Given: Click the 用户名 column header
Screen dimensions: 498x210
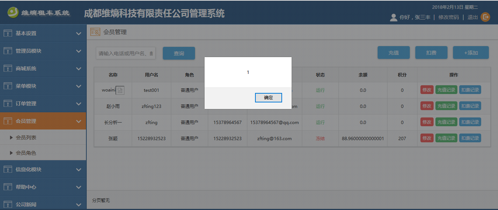Looking at the screenshot, I should 151,75.
